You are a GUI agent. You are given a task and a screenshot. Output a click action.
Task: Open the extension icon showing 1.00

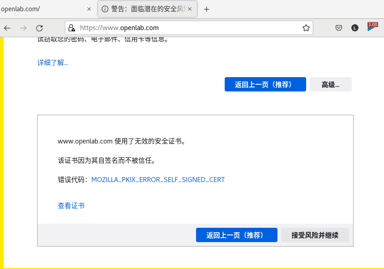[372, 27]
